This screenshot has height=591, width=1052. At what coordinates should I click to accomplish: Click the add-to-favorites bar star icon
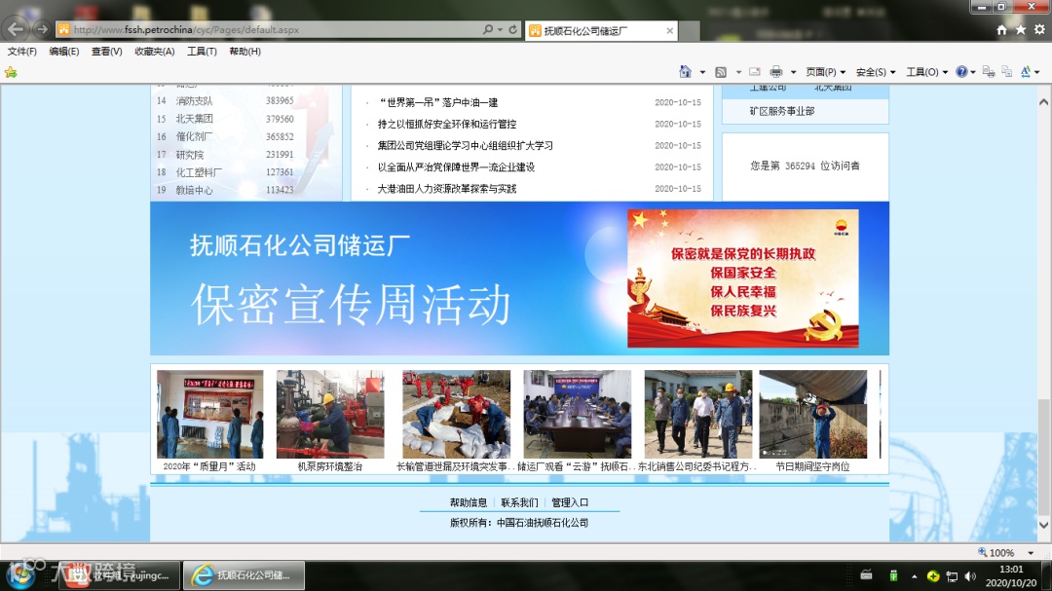(11, 72)
